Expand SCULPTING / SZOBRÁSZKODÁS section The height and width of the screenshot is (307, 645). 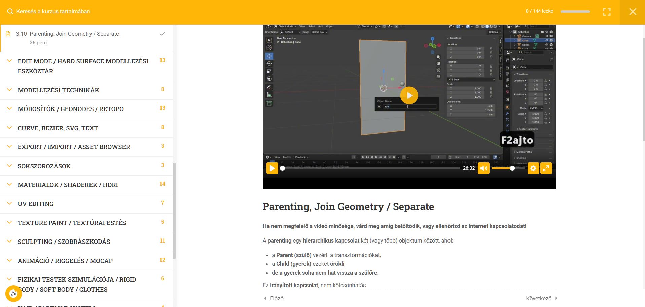(x=64, y=242)
